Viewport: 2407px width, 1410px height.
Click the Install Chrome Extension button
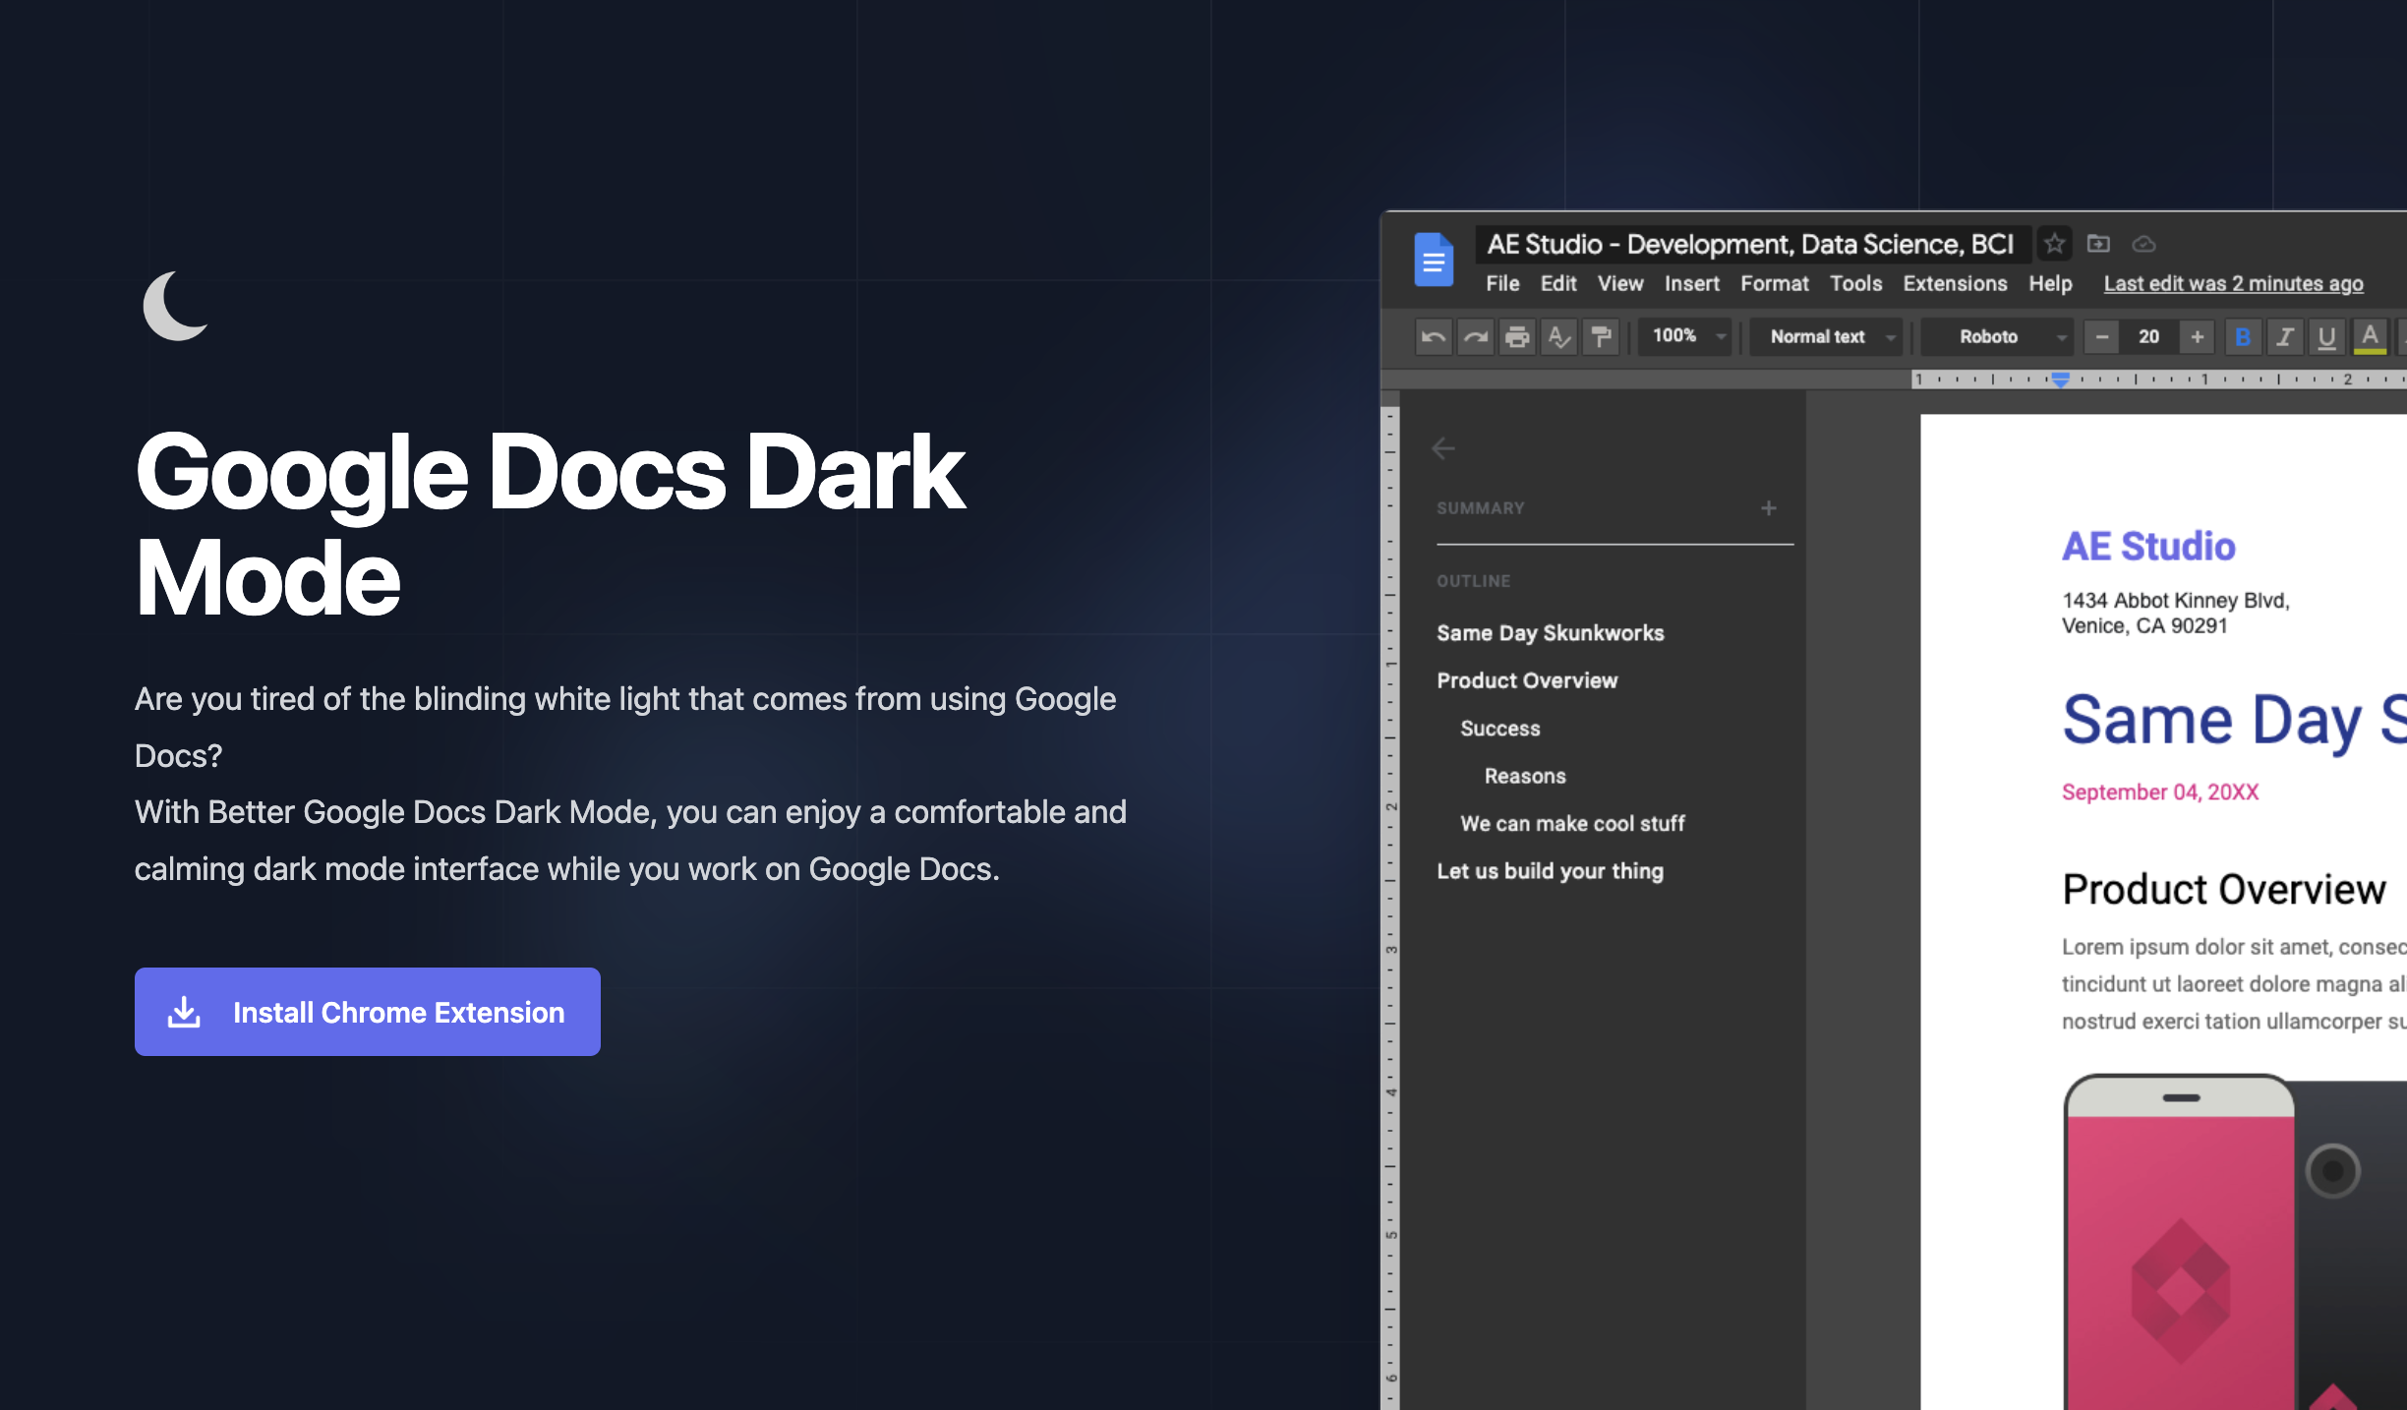(366, 1012)
